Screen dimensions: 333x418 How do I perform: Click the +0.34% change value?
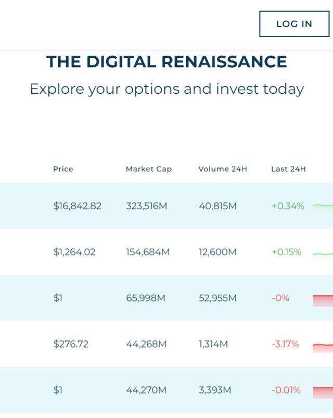tap(287, 206)
